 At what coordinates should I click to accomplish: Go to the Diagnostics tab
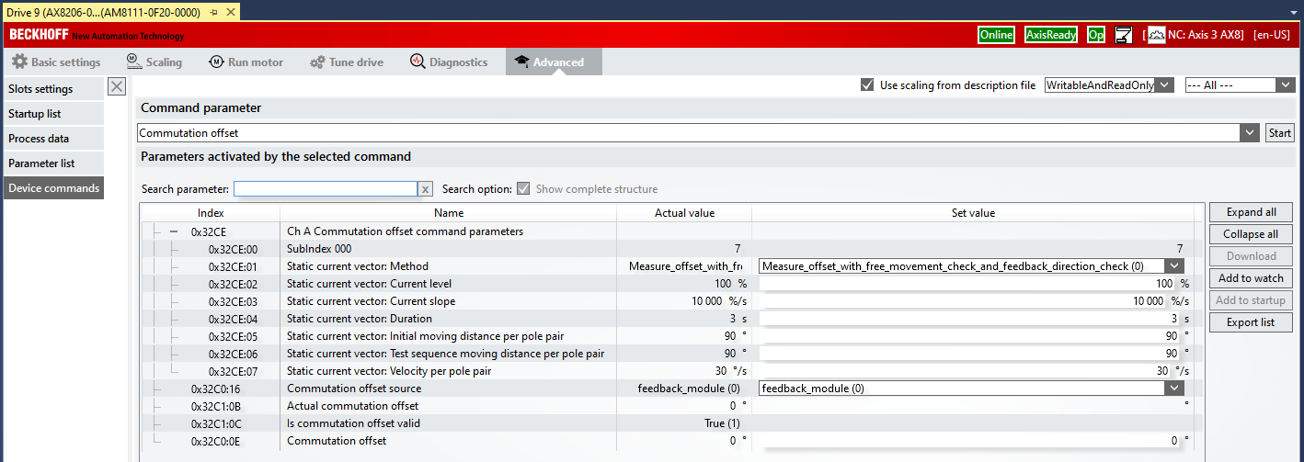(x=449, y=62)
